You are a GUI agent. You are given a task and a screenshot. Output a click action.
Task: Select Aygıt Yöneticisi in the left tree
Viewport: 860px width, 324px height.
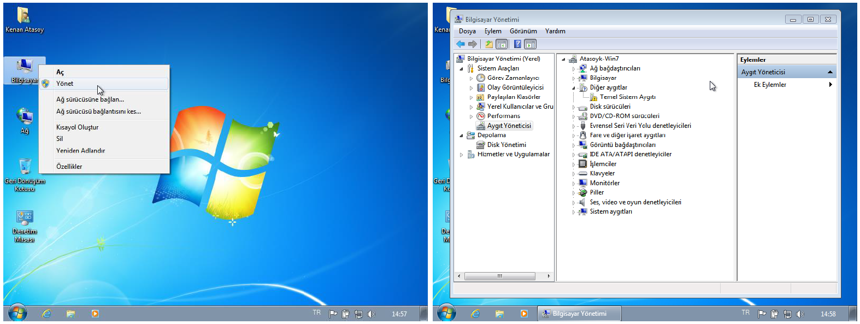pos(509,126)
